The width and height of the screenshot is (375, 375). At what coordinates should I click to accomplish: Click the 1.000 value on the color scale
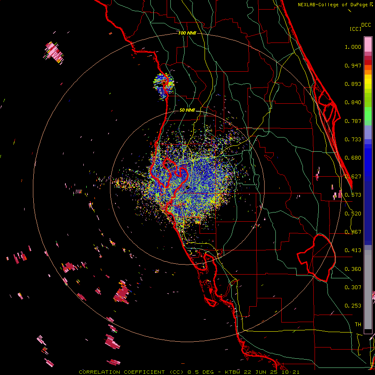(353, 47)
